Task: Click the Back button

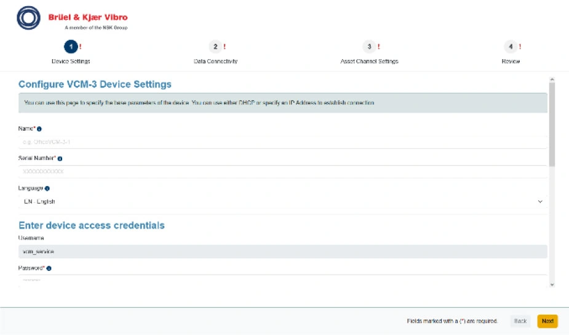Action: (x=520, y=321)
